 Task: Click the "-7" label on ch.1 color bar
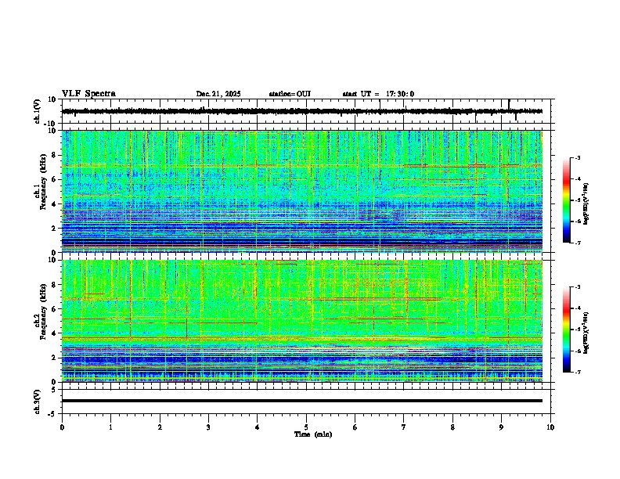(577, 243)
